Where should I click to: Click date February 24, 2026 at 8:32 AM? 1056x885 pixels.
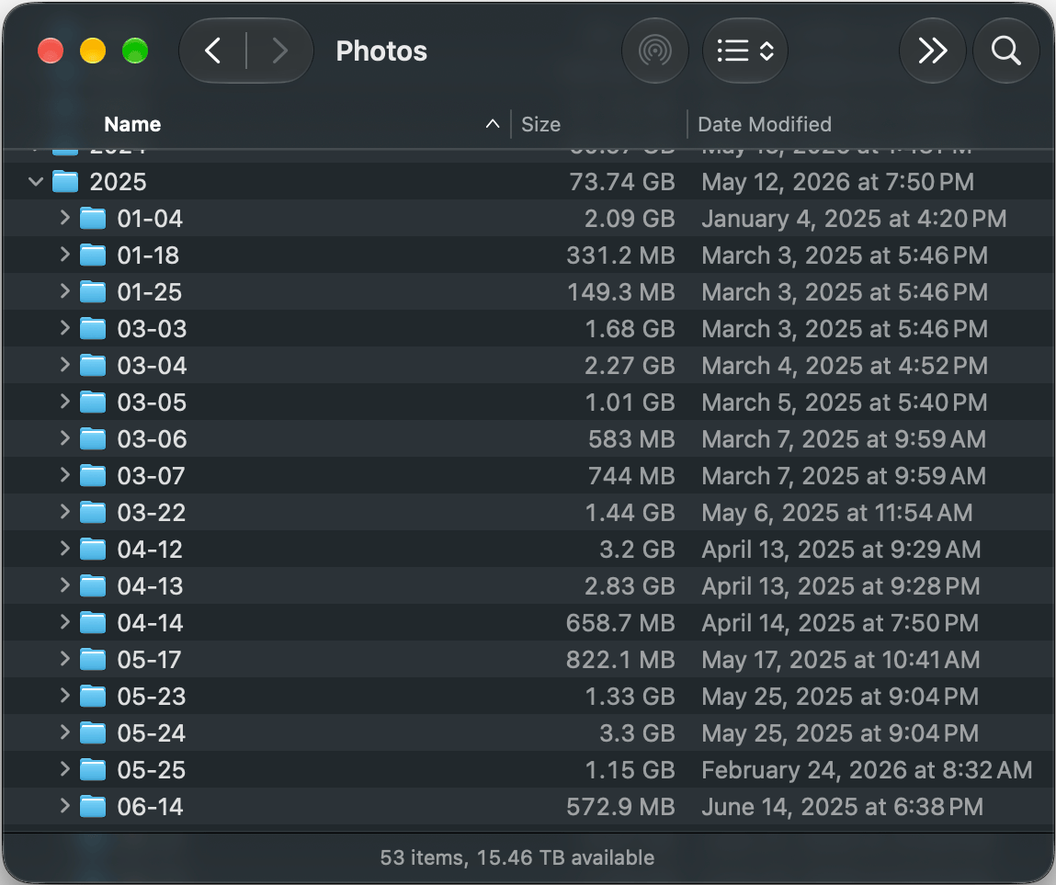pos(867,770)
